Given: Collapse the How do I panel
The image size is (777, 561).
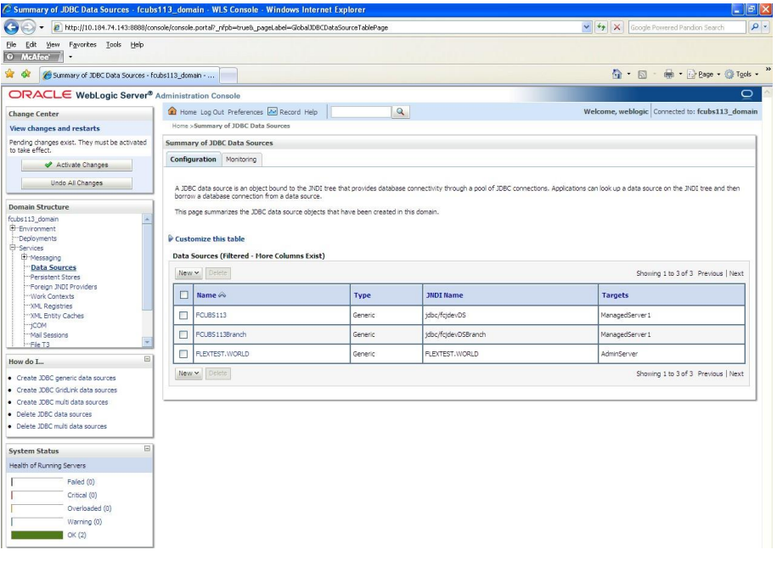Looking at the screenshot, I should tap(147, 359).
